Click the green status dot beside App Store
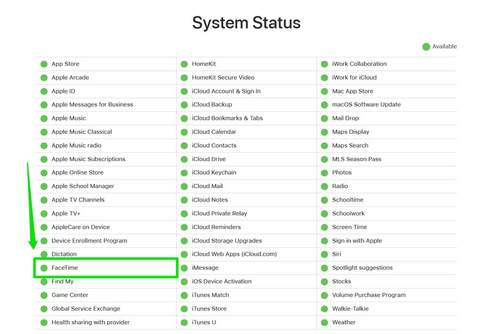 coord(43,64)
